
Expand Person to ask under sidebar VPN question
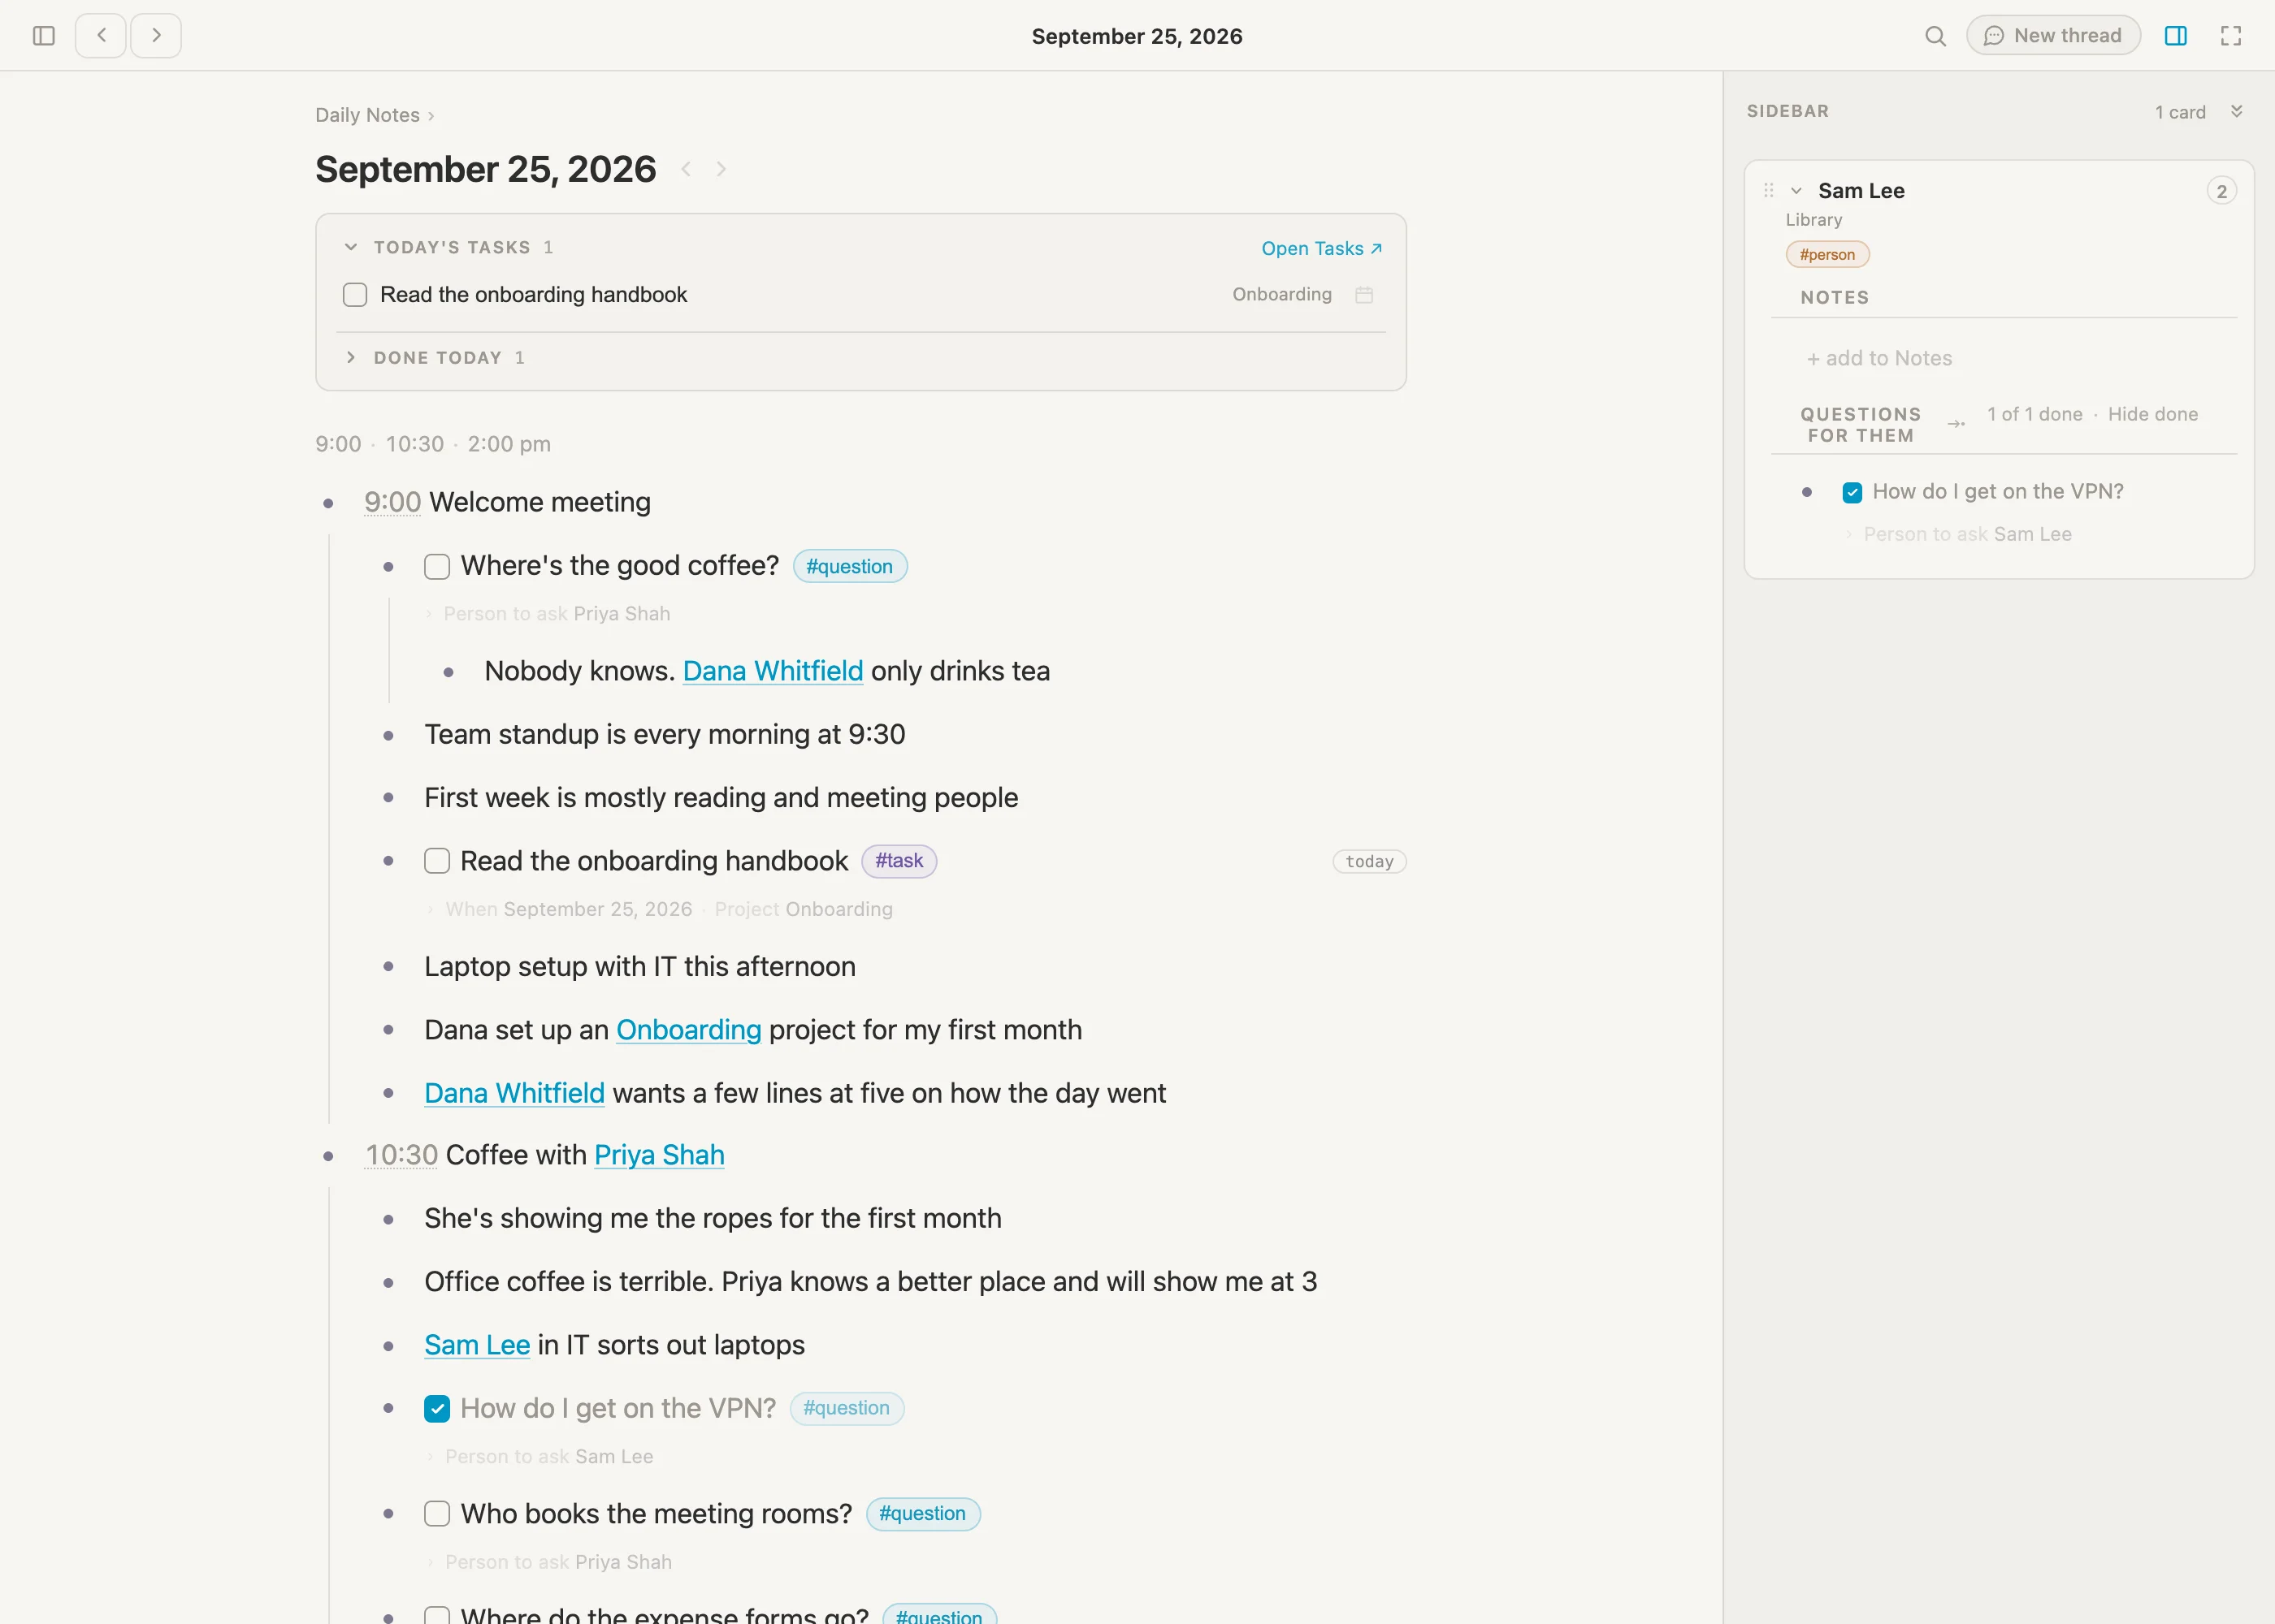(1848, 535)
